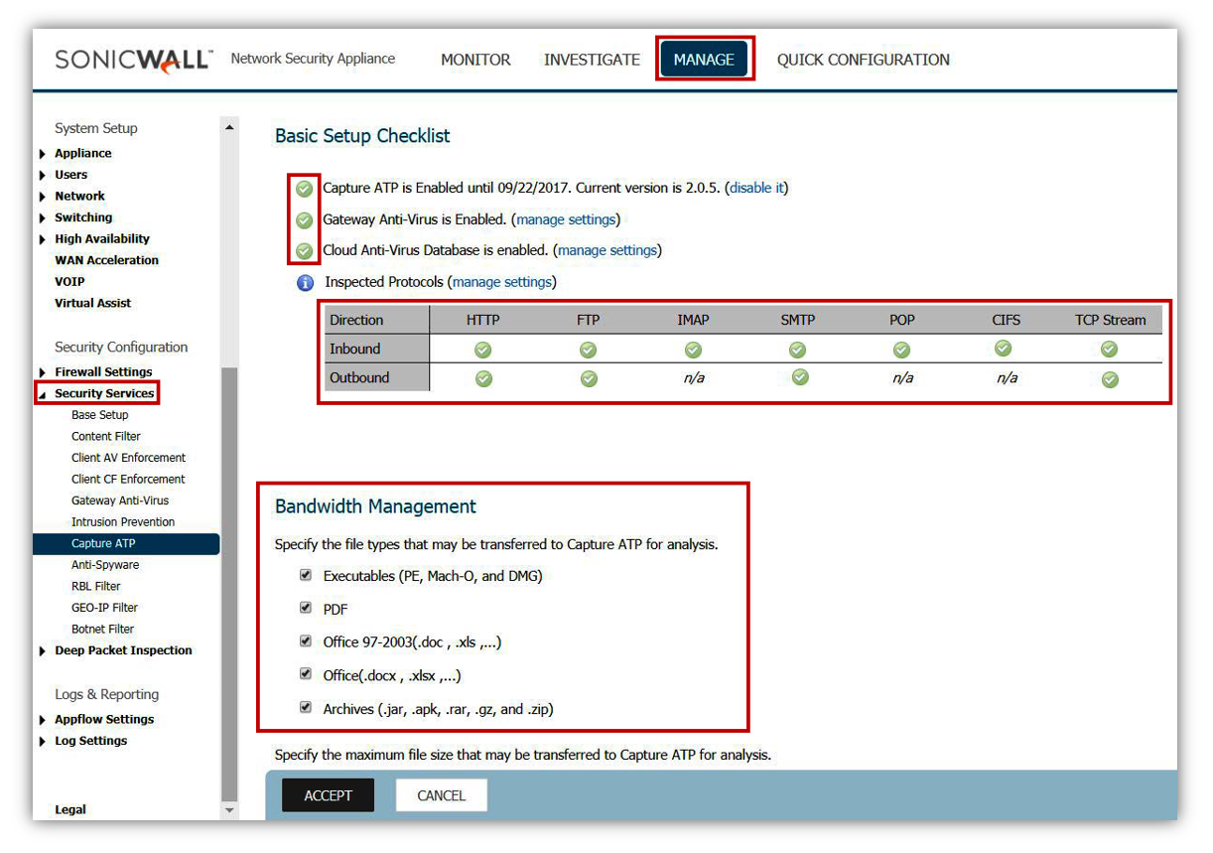Select Capture ATP in the sidebar
This screenshot has height=853, width=1213.
(126, 544)
